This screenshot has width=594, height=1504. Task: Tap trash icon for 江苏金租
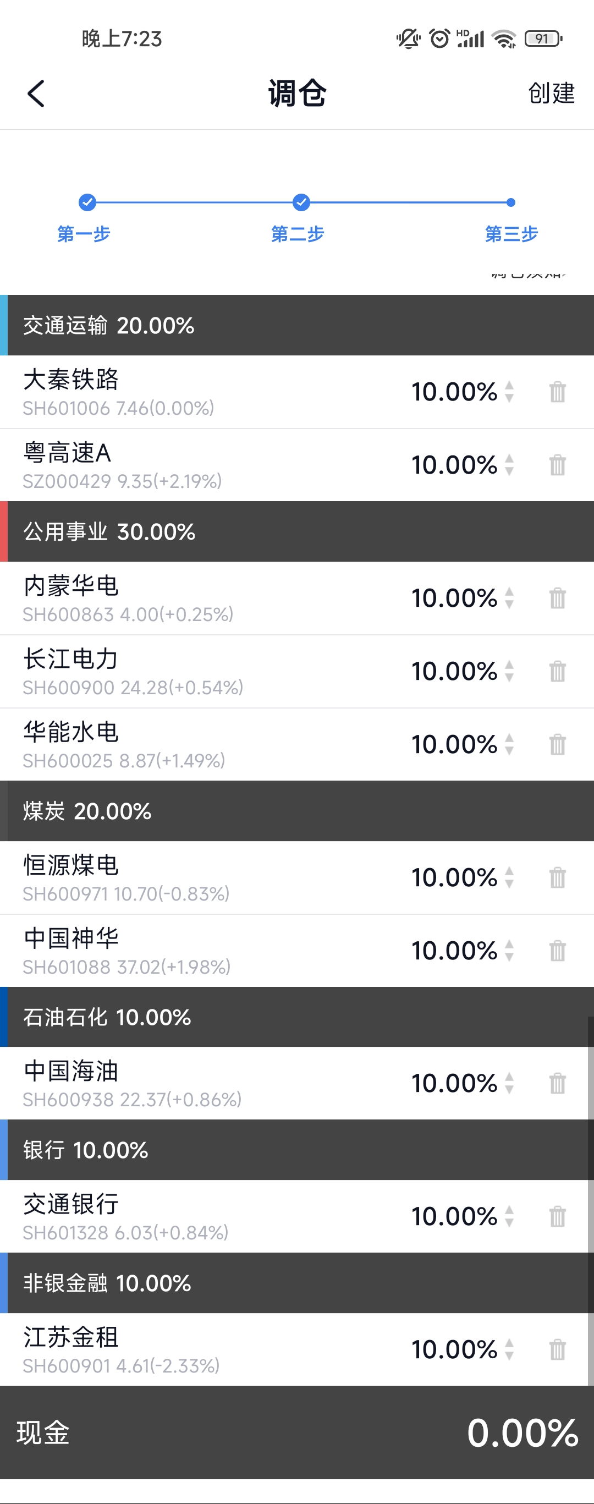[x=557, y=1350]
